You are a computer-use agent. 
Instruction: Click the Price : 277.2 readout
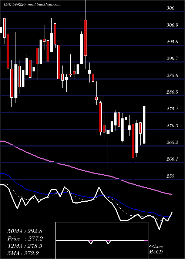[x=25, y=239]
